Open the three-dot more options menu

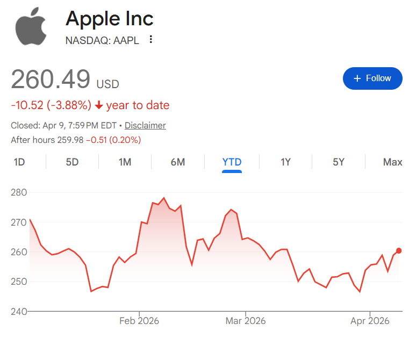point(151,39)
